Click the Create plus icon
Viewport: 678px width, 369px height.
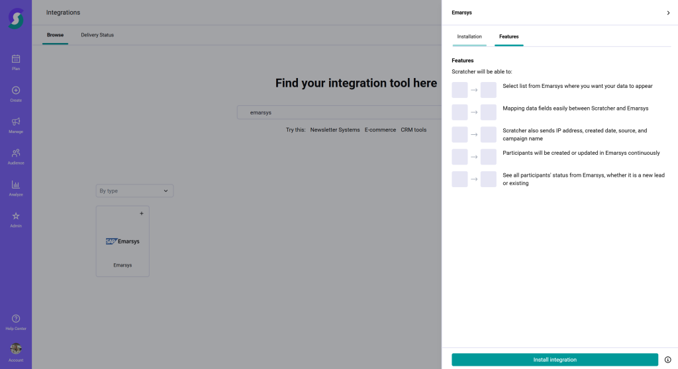coord(16,91)
